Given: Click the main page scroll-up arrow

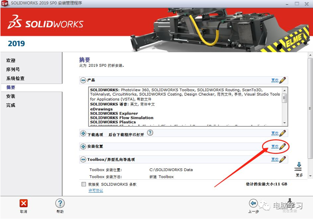Looking at the screenshot, I should [x=310, y=55].
